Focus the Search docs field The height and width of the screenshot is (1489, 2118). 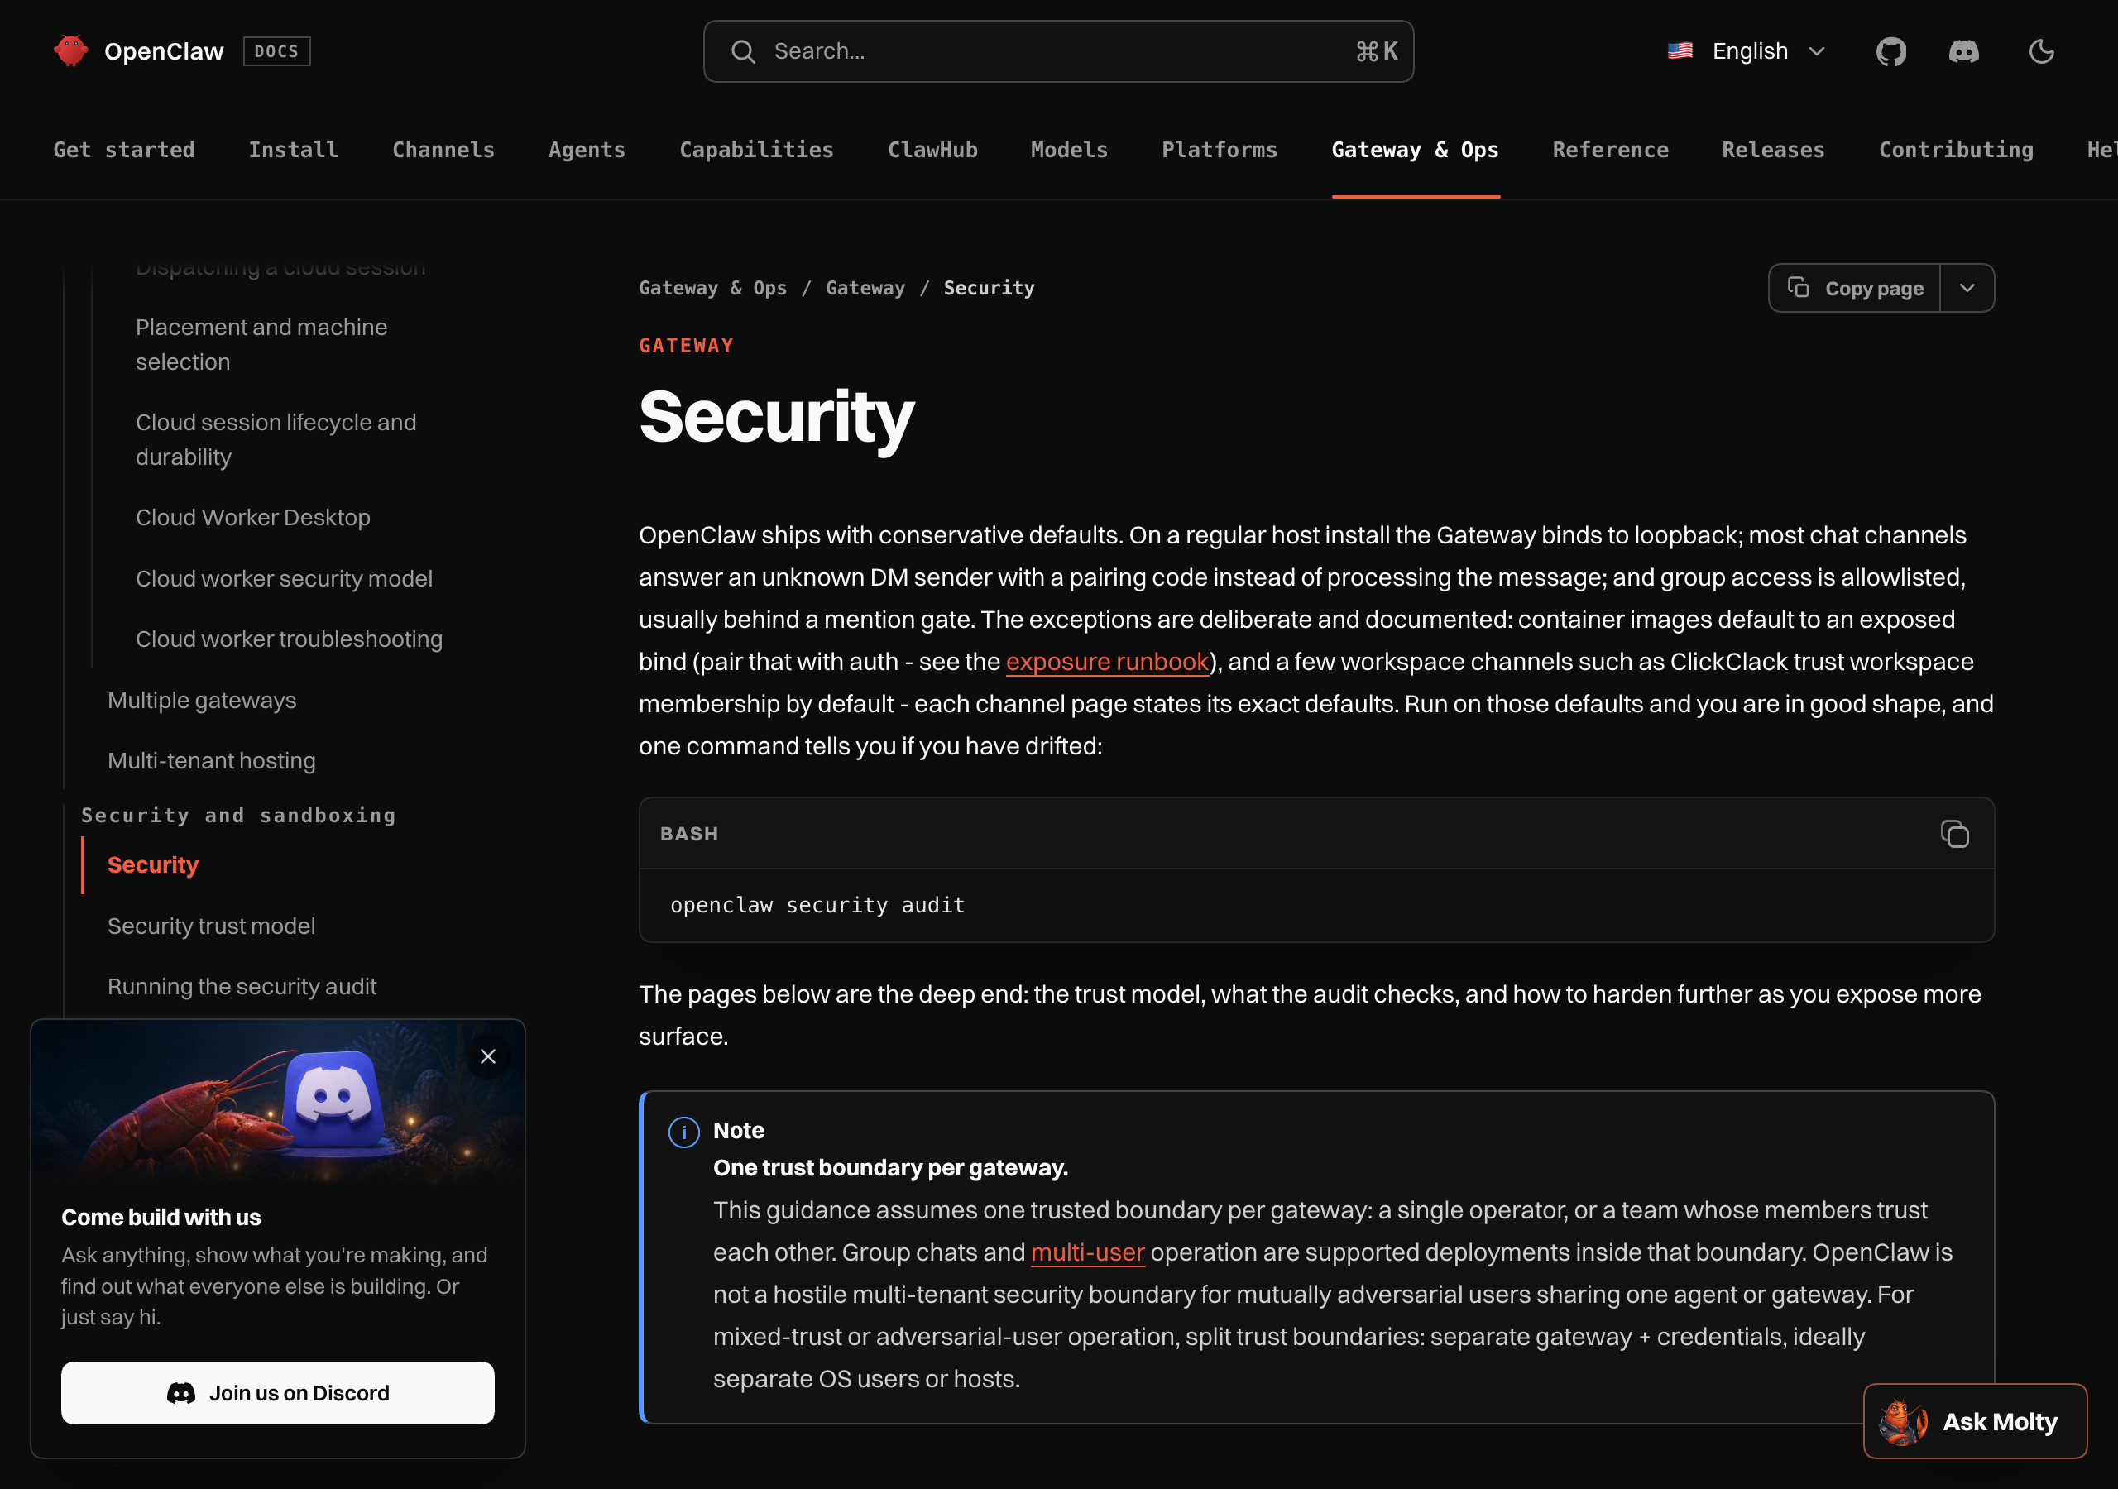pos(1058,51)
